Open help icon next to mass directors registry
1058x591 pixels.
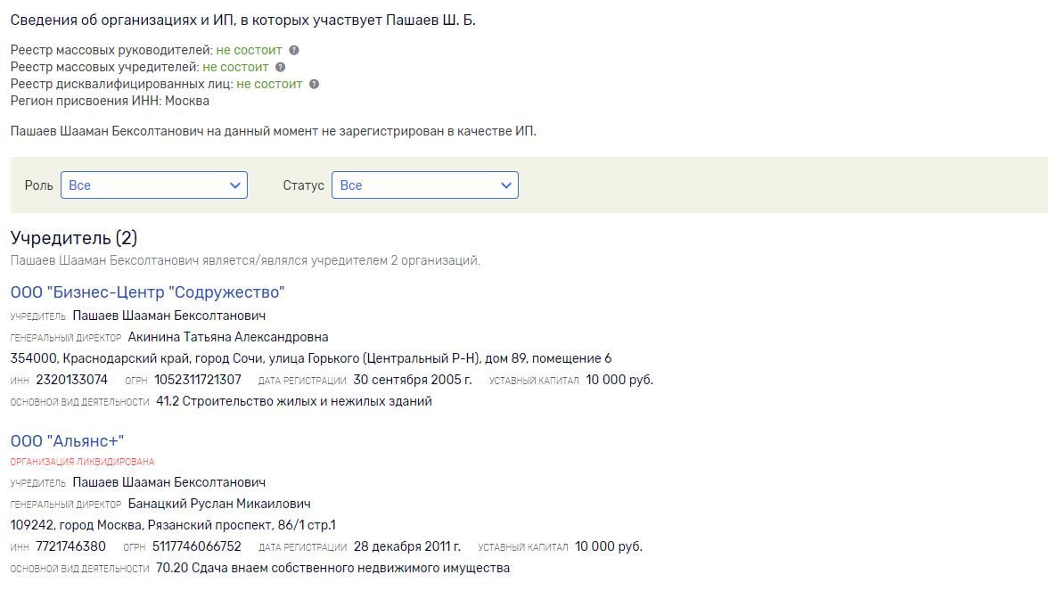(x=294, y=50)
